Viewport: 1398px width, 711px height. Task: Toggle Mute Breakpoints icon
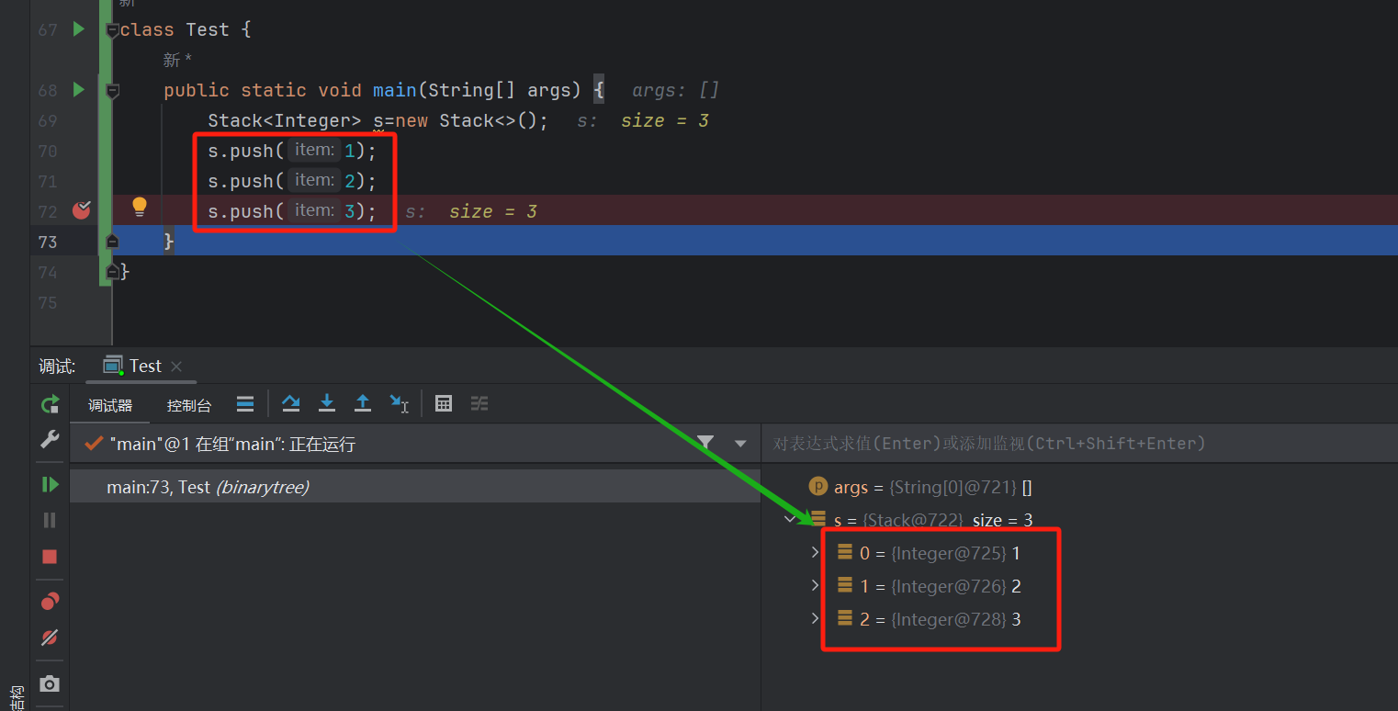(50, 638)
